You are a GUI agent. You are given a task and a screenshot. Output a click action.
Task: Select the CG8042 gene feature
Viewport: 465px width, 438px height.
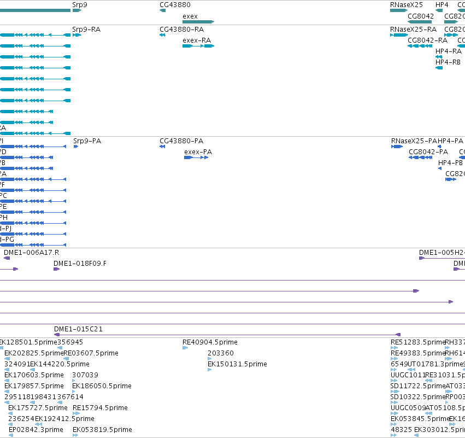coord(420,22)
